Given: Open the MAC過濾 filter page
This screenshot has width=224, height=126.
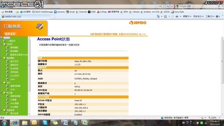Looking at the screenshot, I should 14,103.
